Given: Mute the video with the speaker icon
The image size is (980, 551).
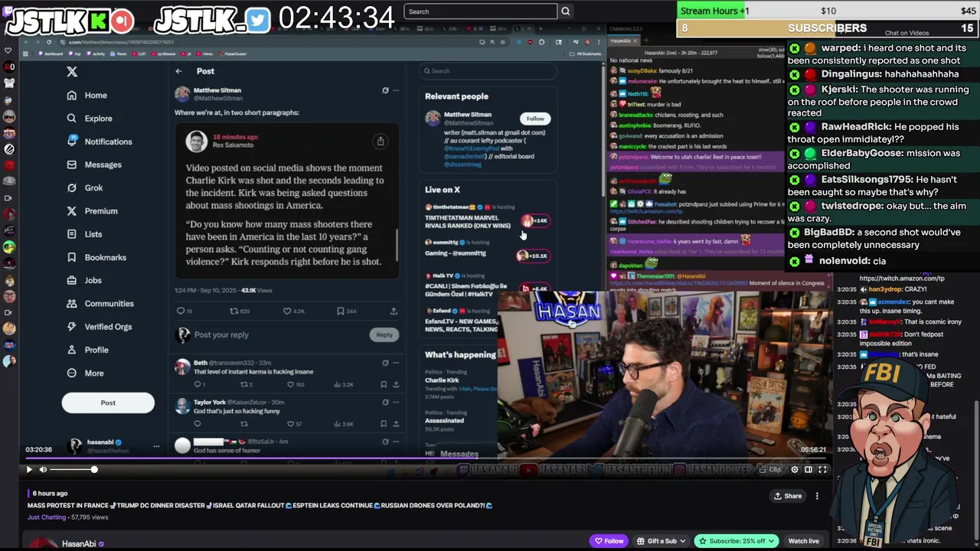Looking at the screenshot, I should (43, 469).
